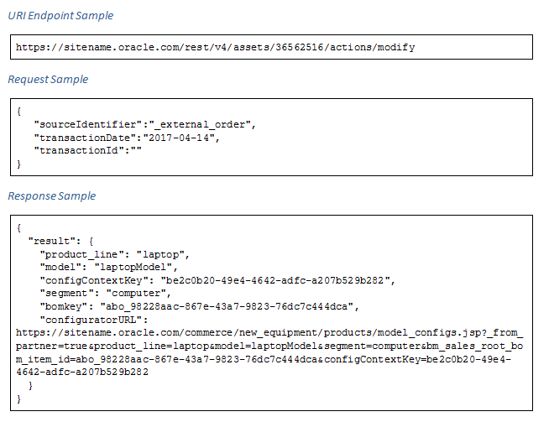Click the empty transactionId line
This screenshot has width=549, height=422.
pos(87,150)
